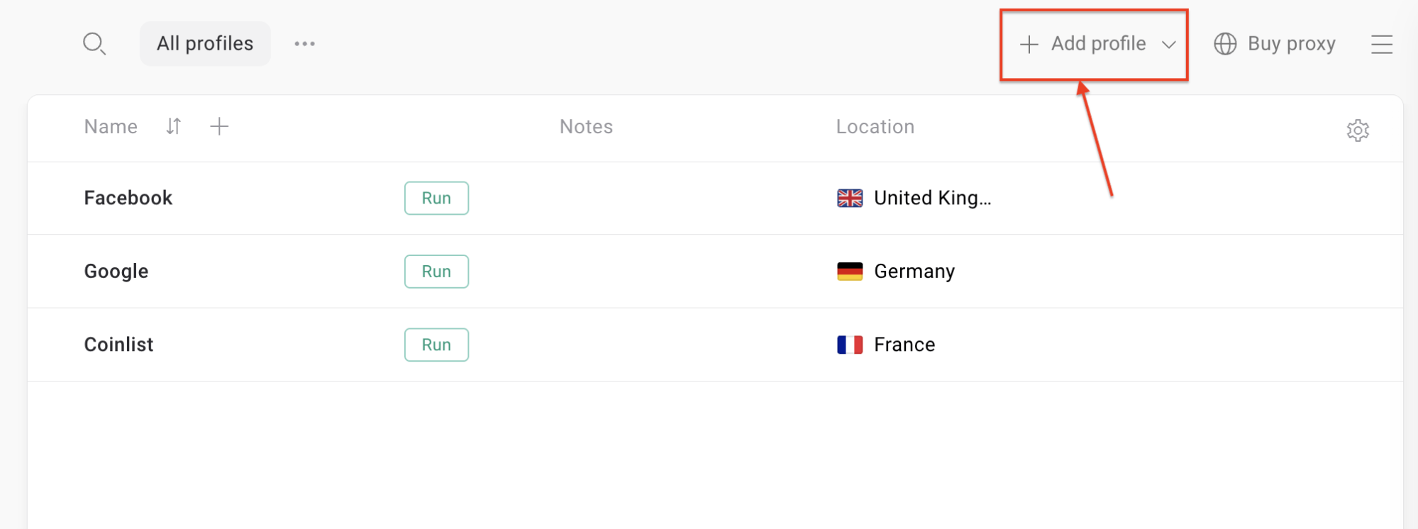Click the France flag icon
Image resolution: width=1418 pixels, height=529 pixels.
point(850,345)
